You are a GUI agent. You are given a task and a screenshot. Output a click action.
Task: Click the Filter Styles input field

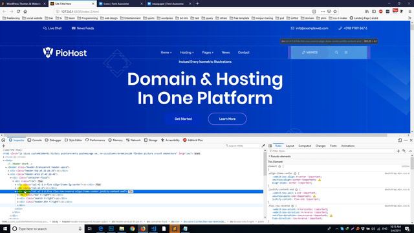[x=331, y=151]
